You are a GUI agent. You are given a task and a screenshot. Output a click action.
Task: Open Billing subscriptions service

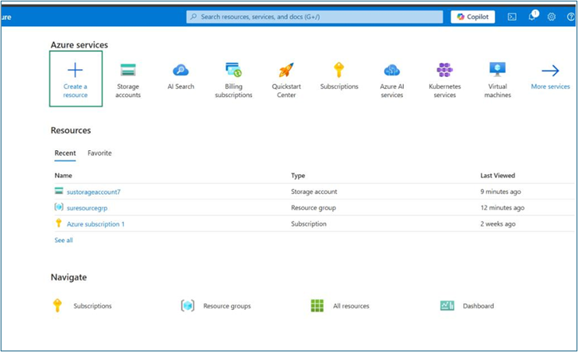(x=233, y=80)
